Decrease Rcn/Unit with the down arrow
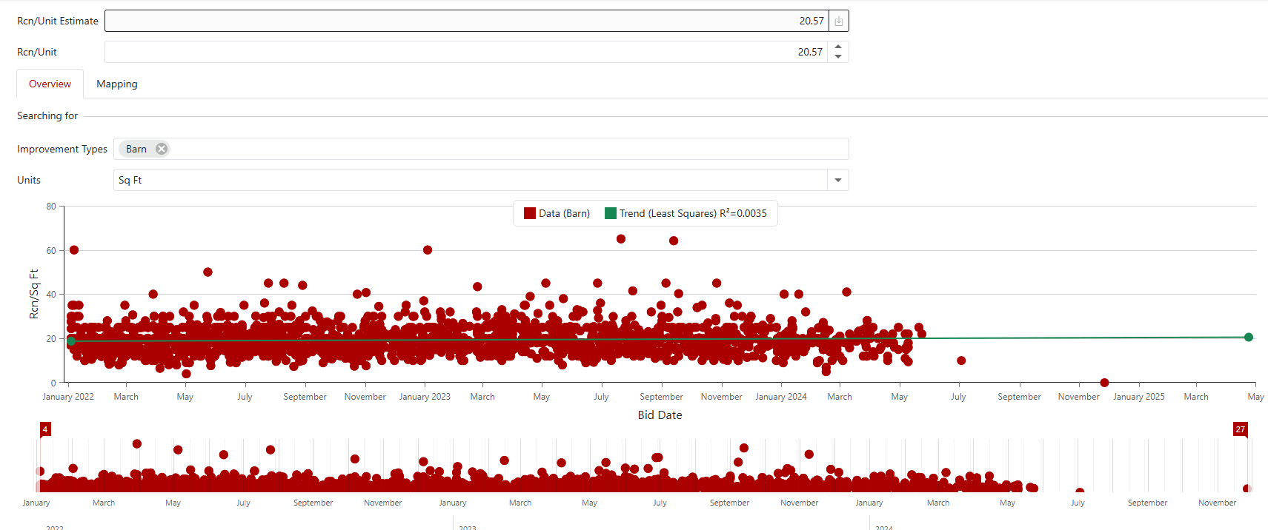 pyautogui.click(x=838, y=57)
